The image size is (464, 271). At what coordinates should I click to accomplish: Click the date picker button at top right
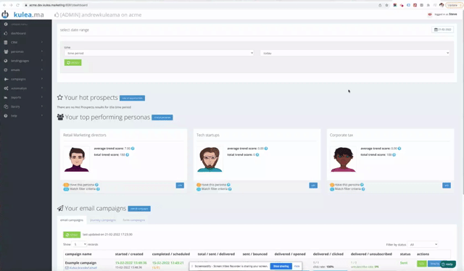tap(442, 30)
